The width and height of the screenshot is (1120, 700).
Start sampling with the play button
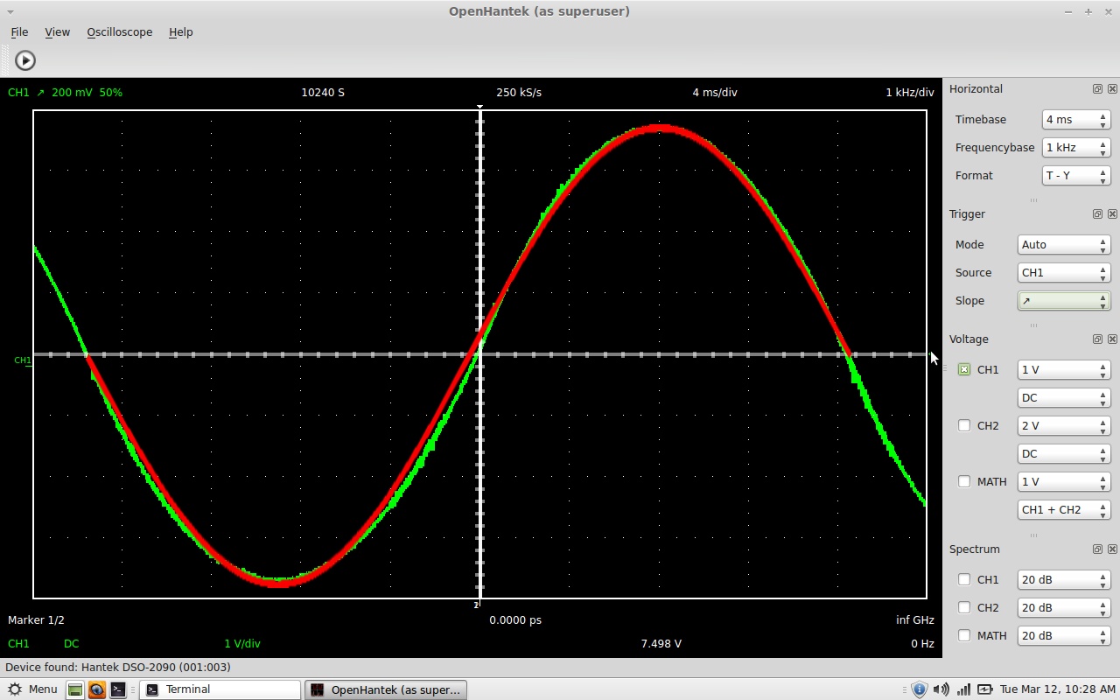pyautogui.click(x=25, y=60)
